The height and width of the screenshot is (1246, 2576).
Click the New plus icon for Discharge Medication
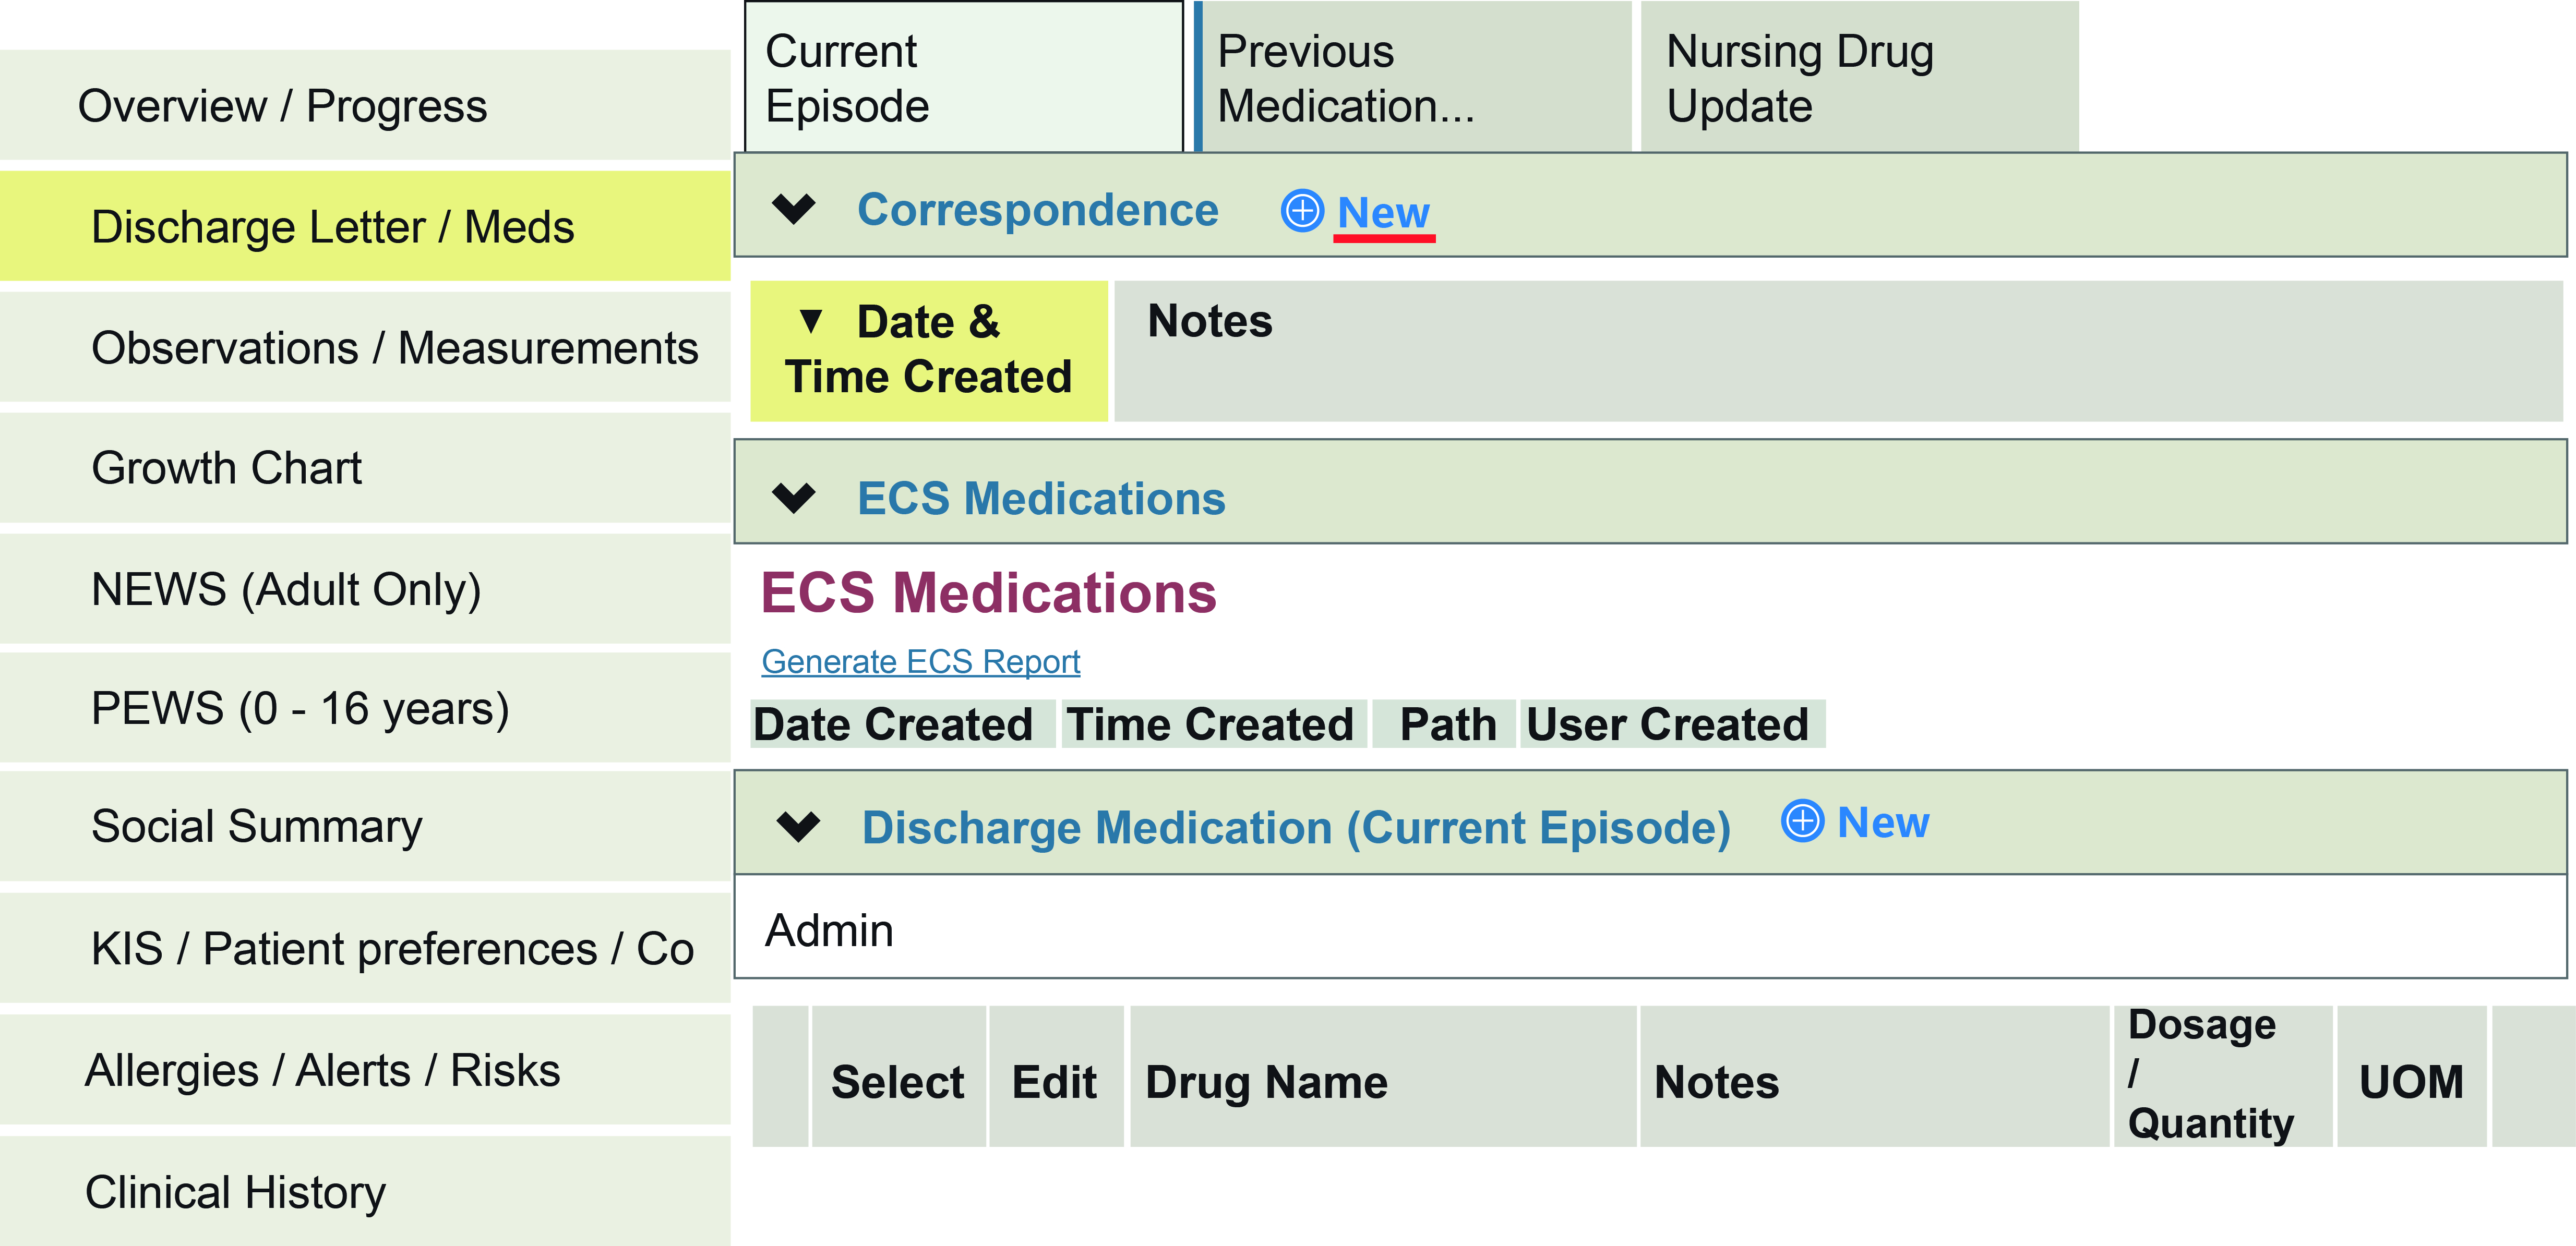1805,821
